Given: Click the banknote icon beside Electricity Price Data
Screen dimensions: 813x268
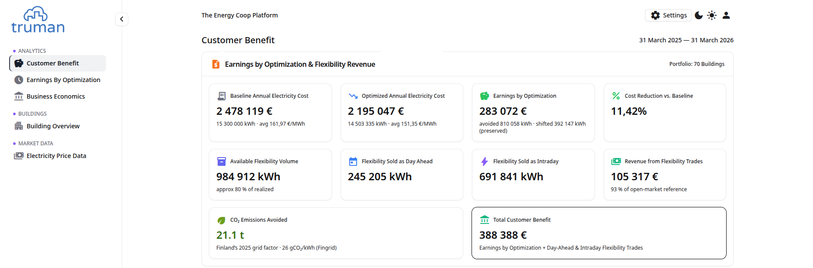Looking at the screenshot, I should [x=19, y=156].
